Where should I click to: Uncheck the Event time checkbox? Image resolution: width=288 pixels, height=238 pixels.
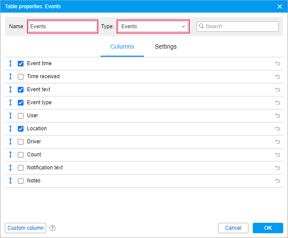(20, 63)
